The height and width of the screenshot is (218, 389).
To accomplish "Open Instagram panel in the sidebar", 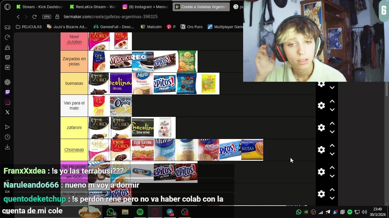I will (x=8, y=102).
